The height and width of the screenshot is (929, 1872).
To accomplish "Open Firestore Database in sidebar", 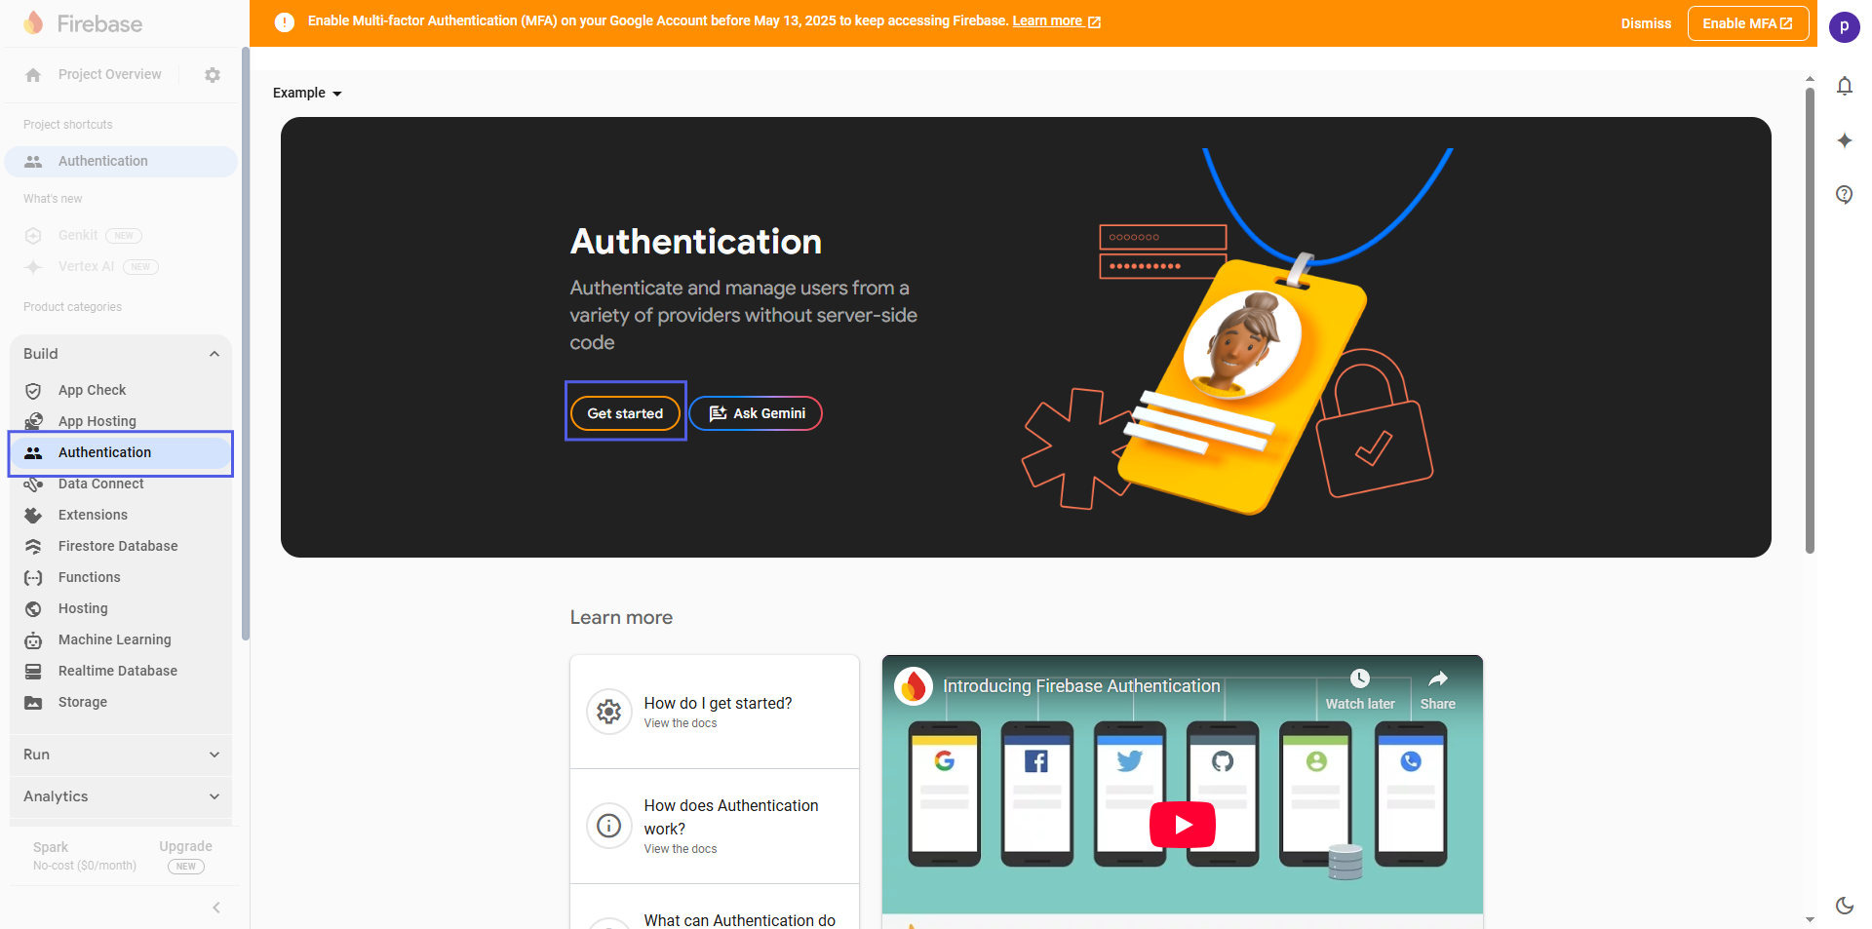I will (118, 546).
